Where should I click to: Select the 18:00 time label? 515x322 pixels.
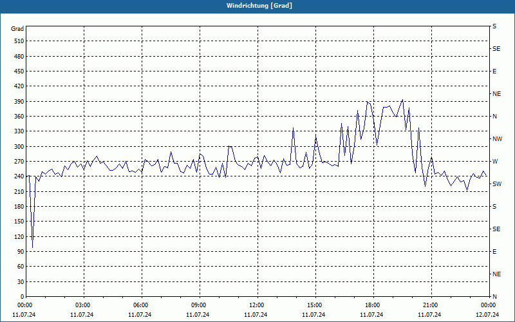(x=373, y=305)
